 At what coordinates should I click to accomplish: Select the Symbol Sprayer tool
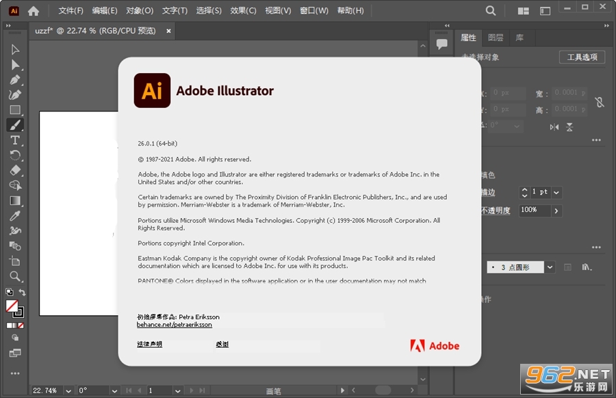[x=15, y=230]
